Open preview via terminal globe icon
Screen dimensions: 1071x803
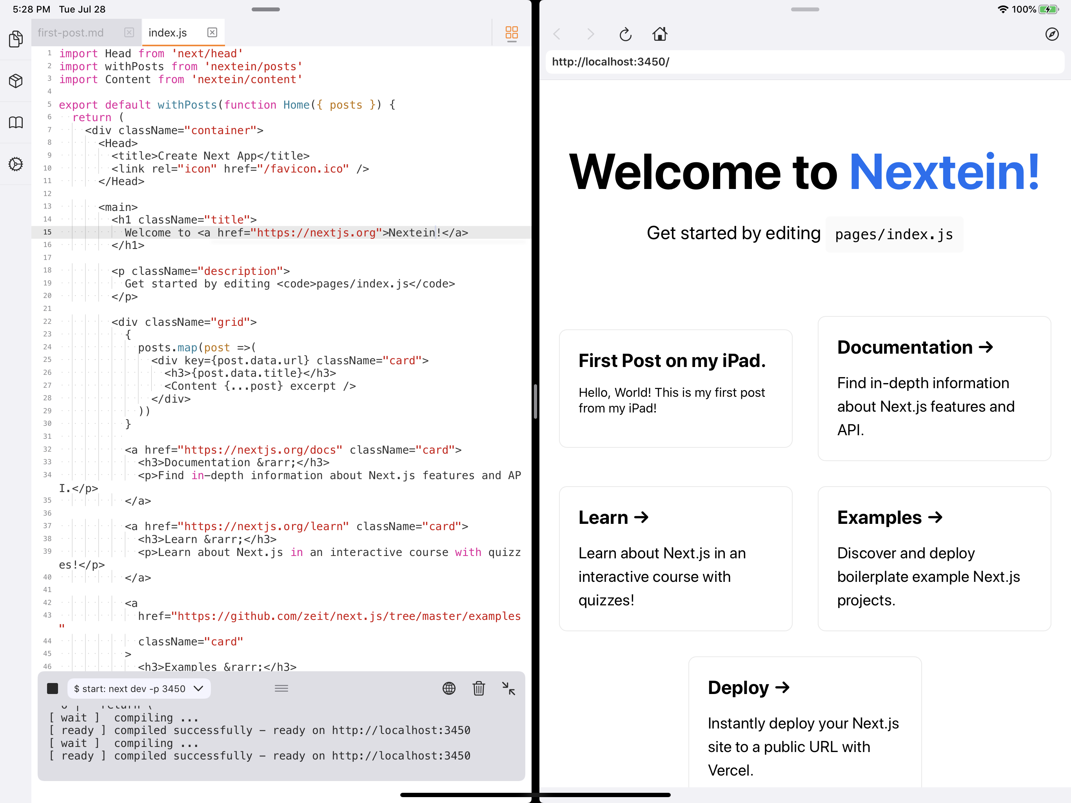[449, 688]
